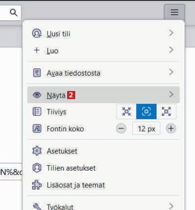Select the default density option
The image size is (195, 210).
[x=146, y=111]
